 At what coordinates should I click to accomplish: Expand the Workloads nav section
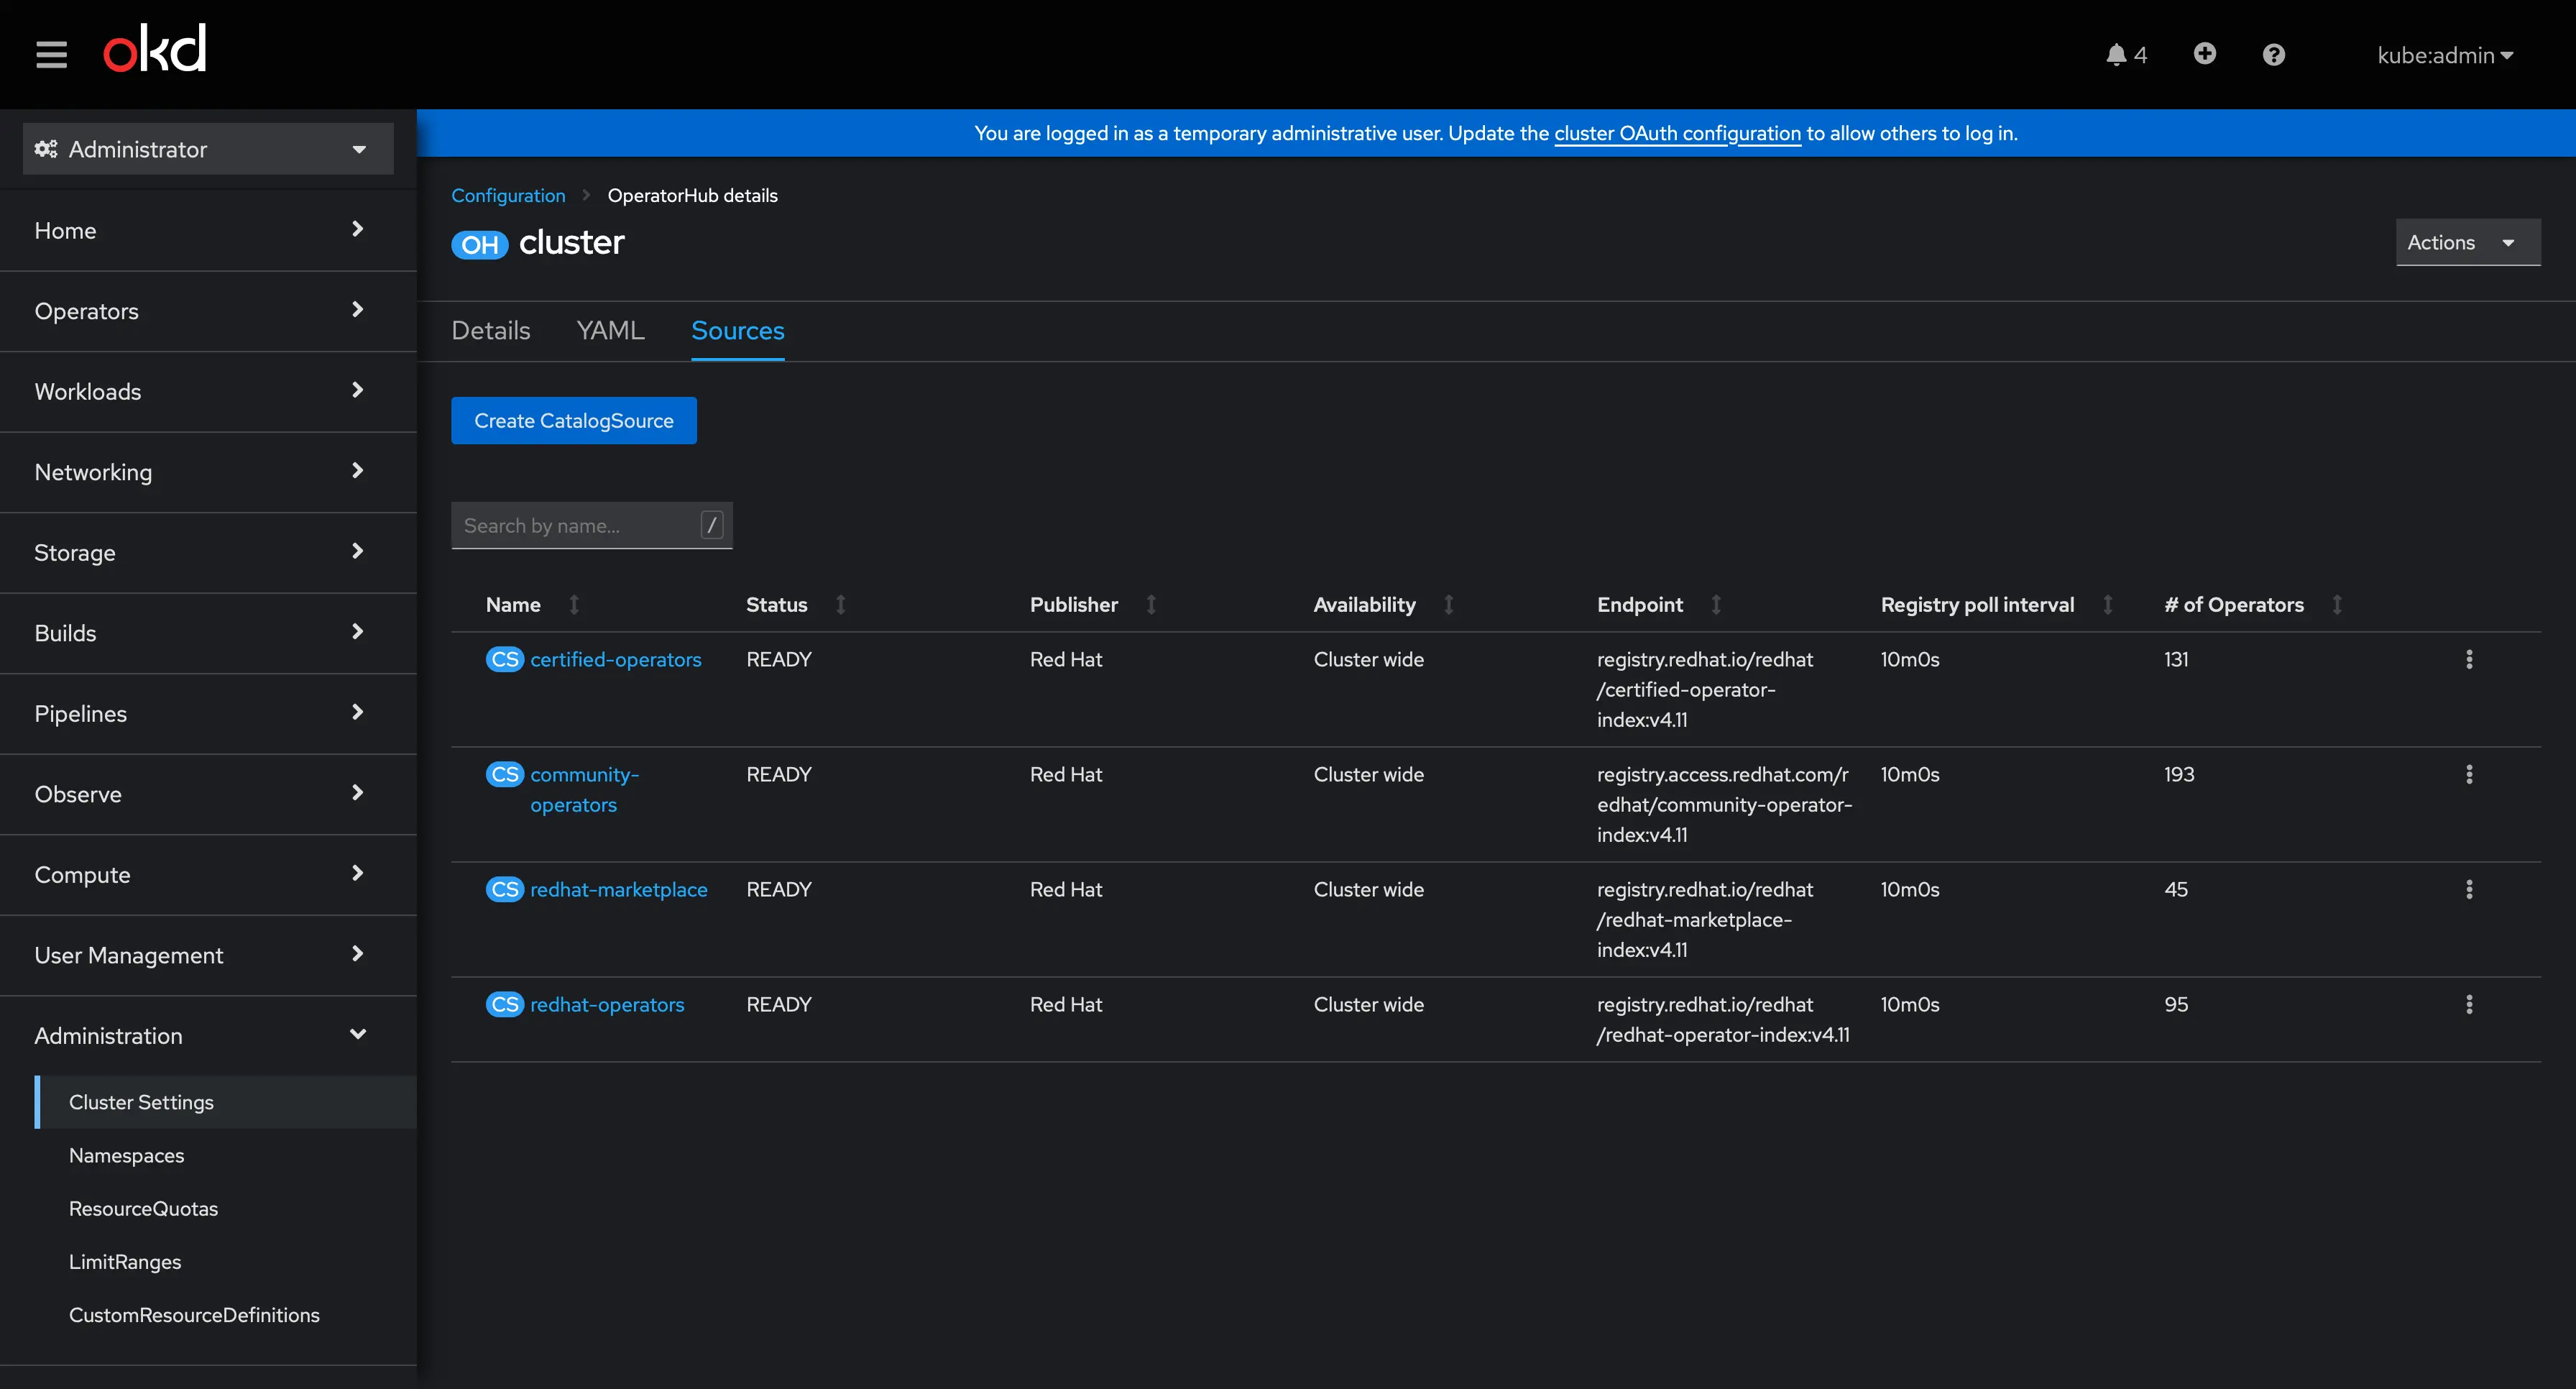[x=208, y=391]
